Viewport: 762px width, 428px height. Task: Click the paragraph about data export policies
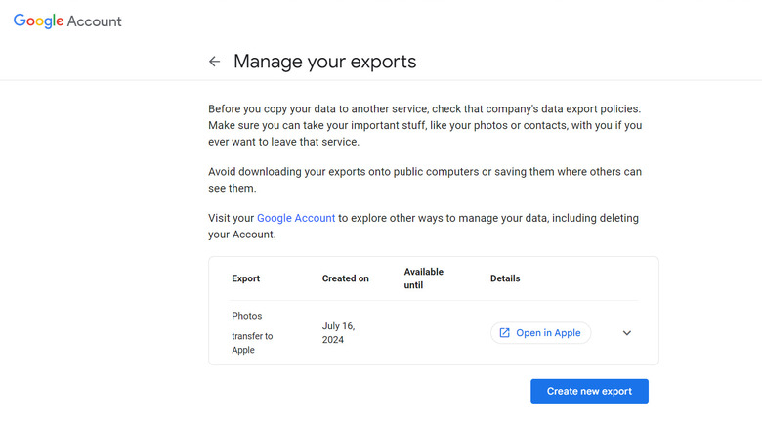424,124
